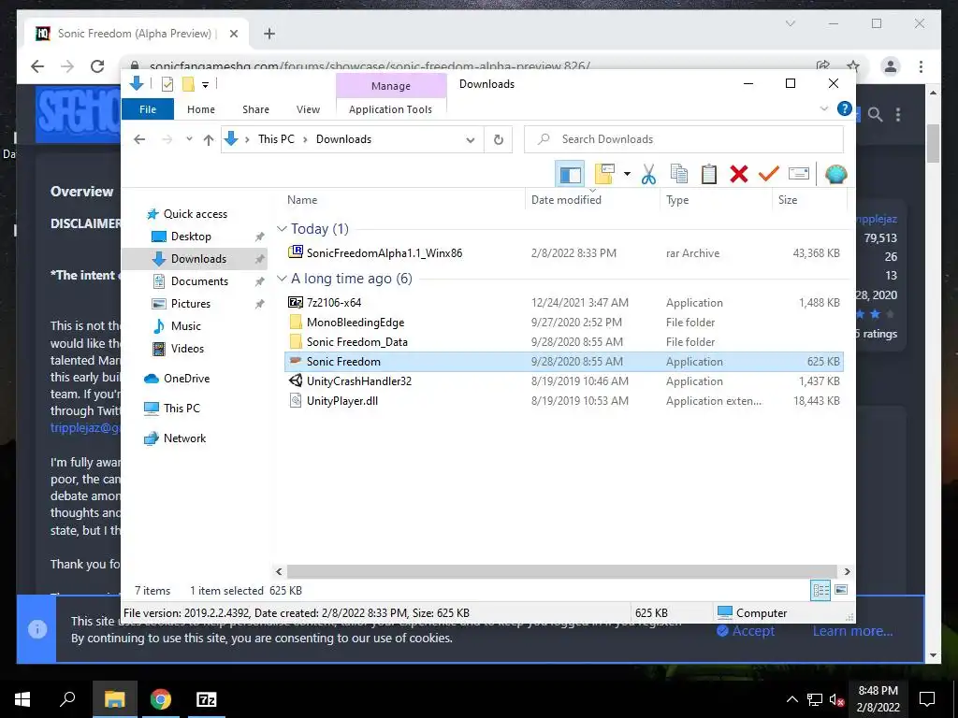
Task: Click the Rename icon in the toolbar
Action: click(799, 175)
